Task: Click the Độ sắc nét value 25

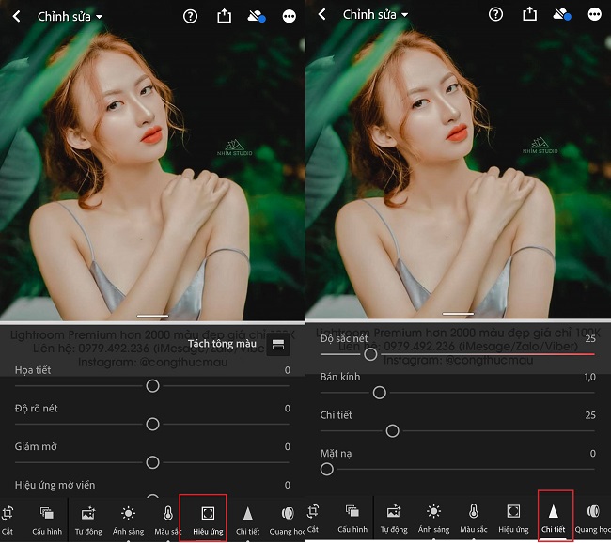Action: point(590,338)
